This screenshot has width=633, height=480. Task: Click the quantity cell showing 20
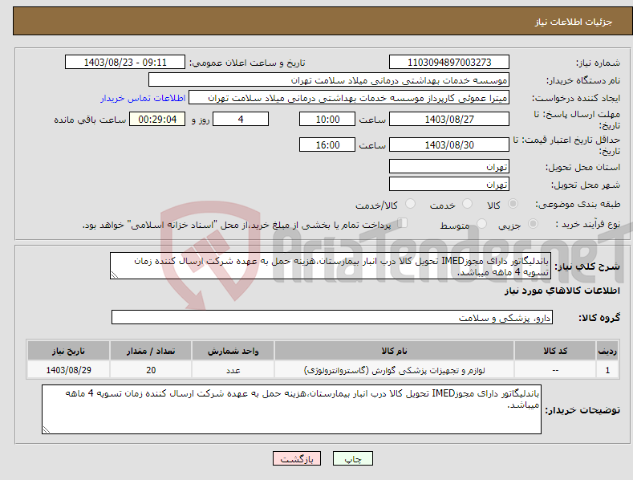(x=151, y=370)
